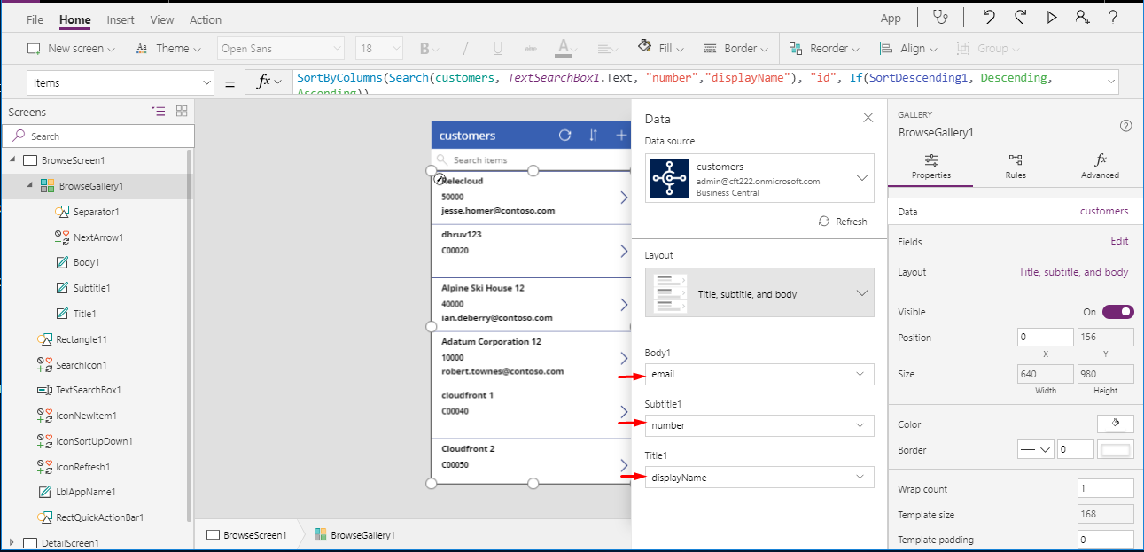This screenshot has height=552, width=1144.
Task: Click Screens search box
Action: [x=98, y=136]
